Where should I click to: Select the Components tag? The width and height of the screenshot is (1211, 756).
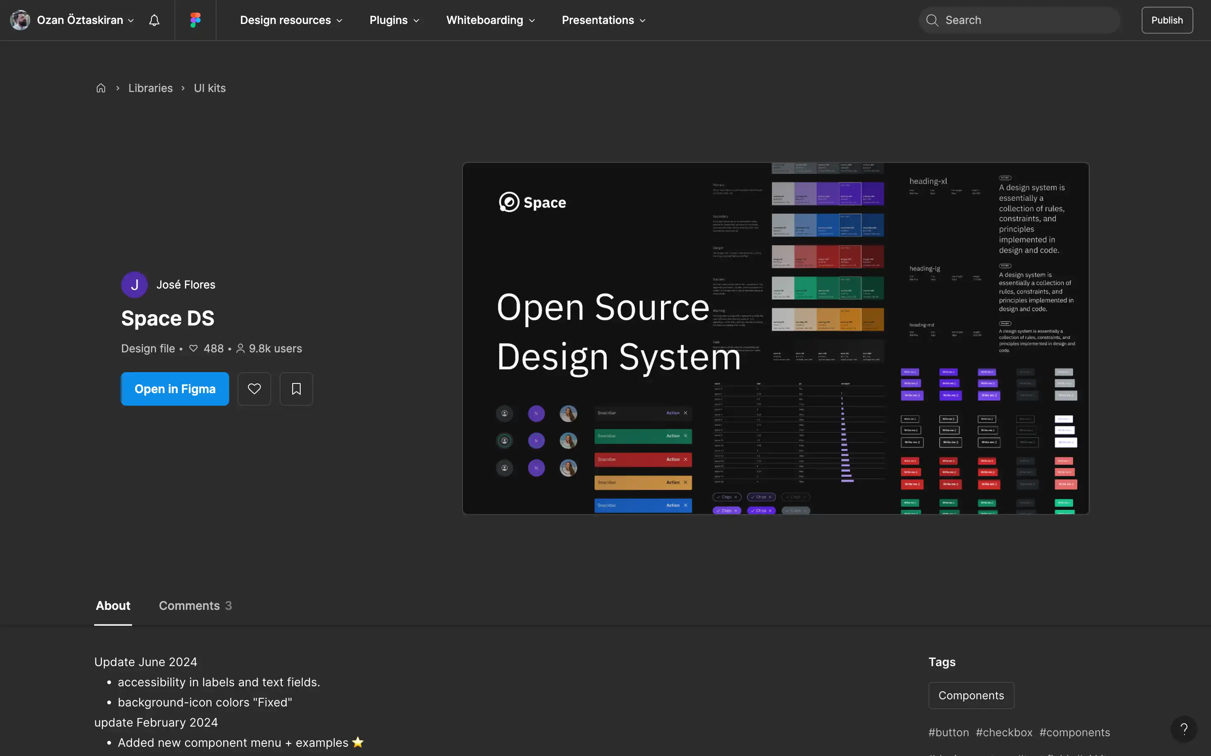click(971, 695)
